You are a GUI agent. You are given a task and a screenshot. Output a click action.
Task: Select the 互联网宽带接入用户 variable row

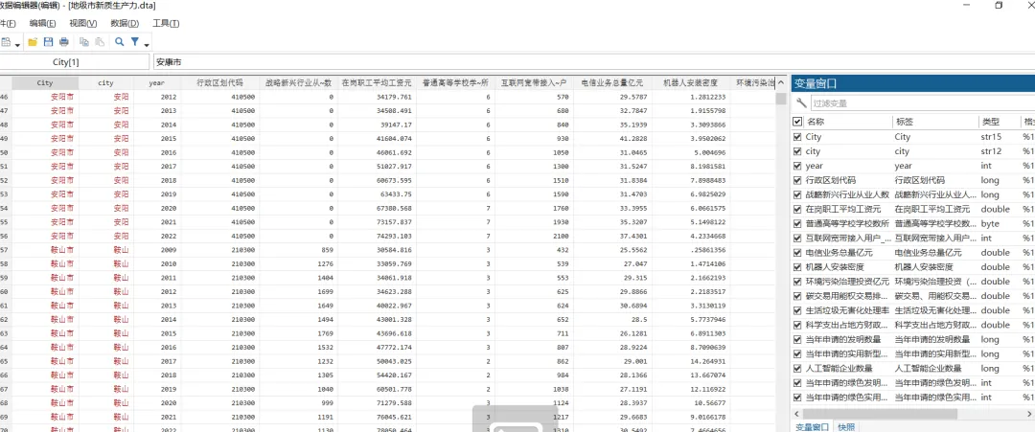pos(913,239)
